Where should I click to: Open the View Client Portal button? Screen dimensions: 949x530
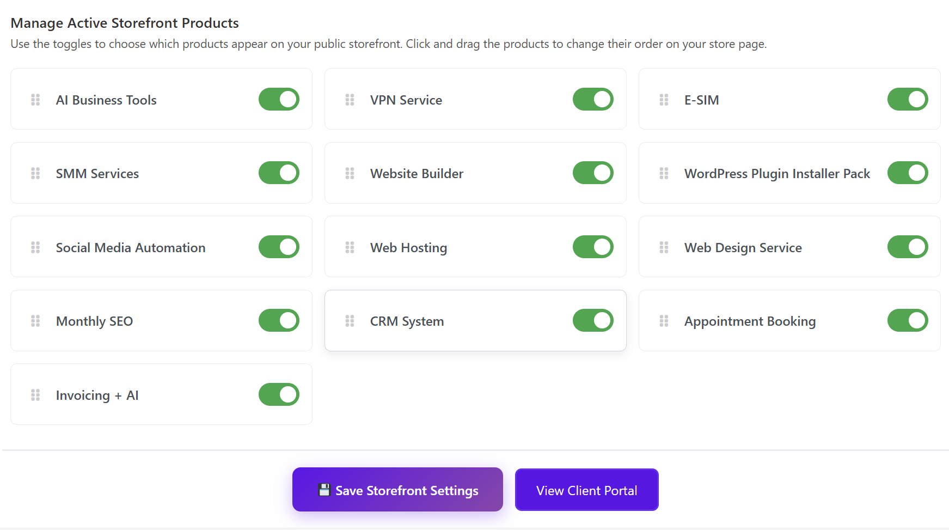586,490
